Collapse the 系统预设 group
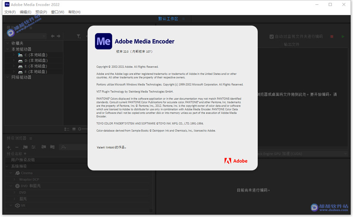The height and width of the screenshot is (217, 353). 7,166
